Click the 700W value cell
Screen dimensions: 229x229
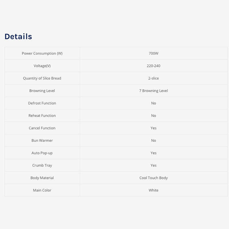153,54
